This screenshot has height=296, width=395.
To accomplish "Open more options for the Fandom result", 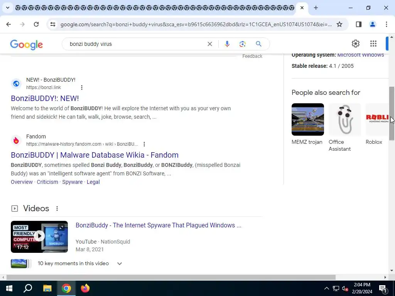I will pos(144,144).
